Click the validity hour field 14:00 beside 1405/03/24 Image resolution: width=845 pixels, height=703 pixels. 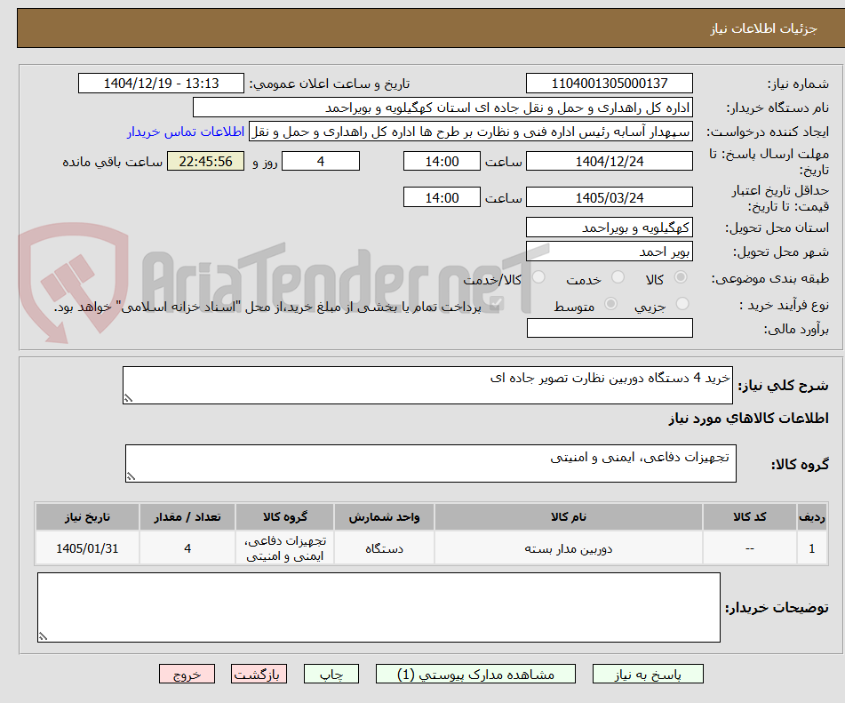coord(442,197)
